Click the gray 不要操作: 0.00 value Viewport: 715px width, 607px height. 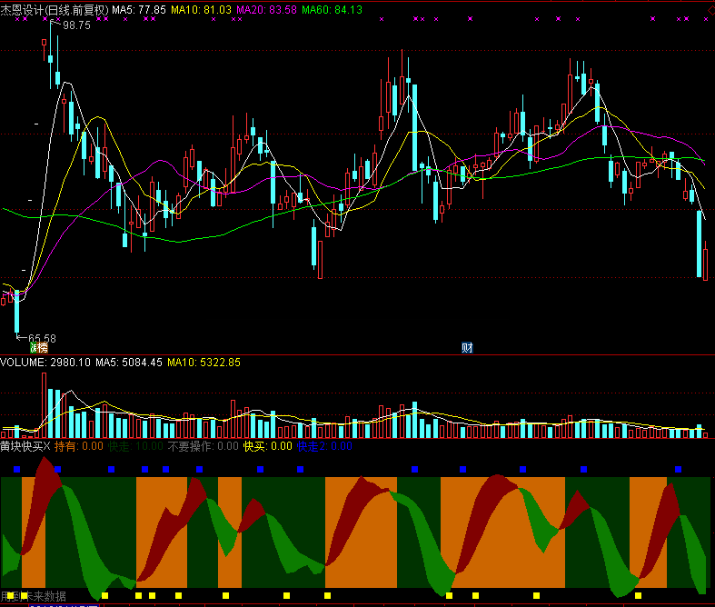(x=203, y=446)
